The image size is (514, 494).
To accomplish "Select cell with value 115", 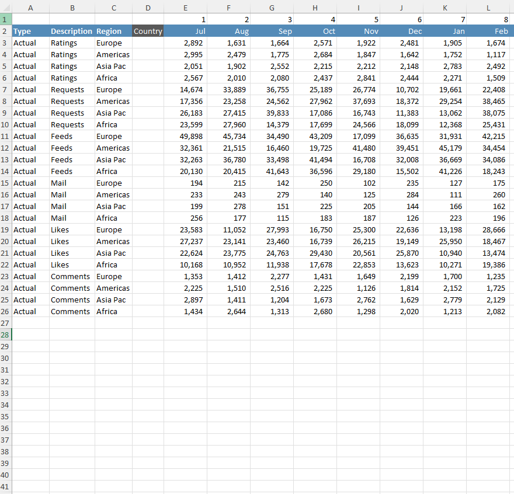I will (x=272, y=218).
